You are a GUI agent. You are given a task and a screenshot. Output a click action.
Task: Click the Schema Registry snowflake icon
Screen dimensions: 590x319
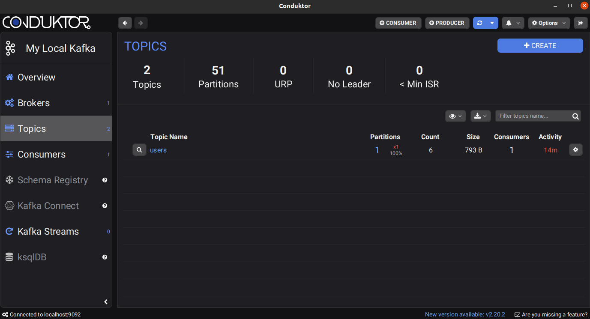[x=9, y=180]
